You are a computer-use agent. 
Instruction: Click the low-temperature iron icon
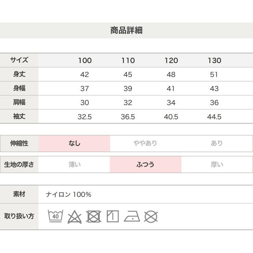pos(132,216)
